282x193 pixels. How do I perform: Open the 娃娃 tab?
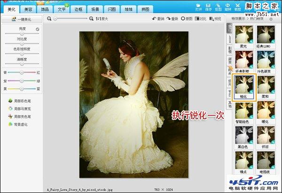coord(129,9)
